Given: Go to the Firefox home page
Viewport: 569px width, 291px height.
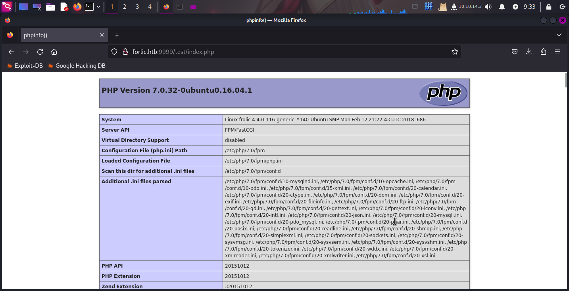Looking at the screenshot, I should [x=54, y=52].
